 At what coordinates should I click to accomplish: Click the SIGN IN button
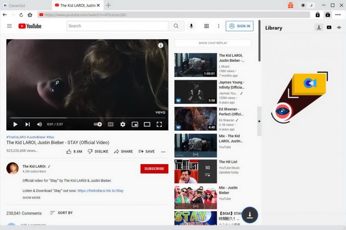point(239,26)
